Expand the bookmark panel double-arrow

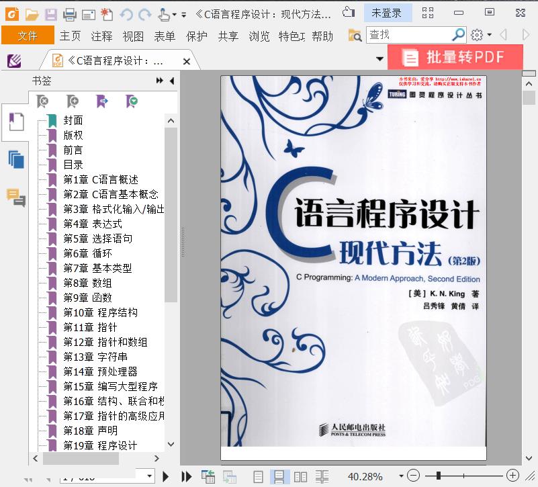160,81
